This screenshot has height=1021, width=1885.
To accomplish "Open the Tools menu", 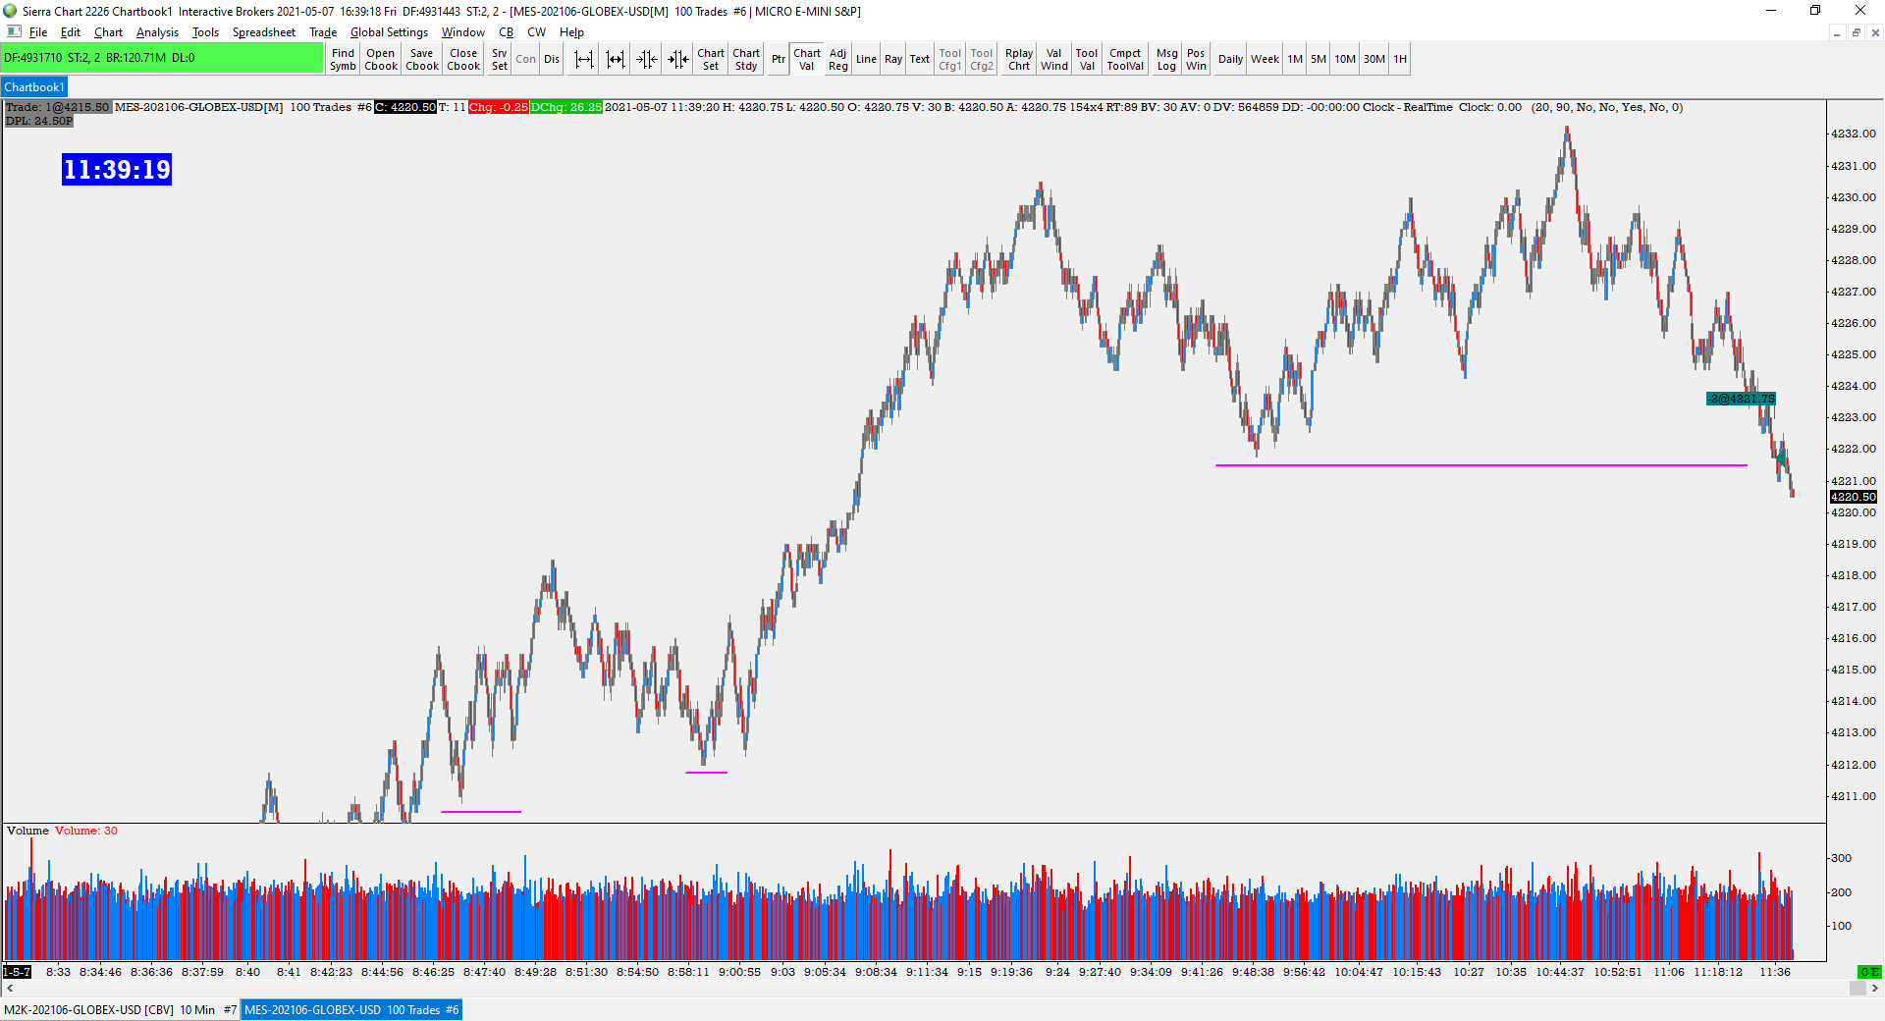I will tap(205, 32).
